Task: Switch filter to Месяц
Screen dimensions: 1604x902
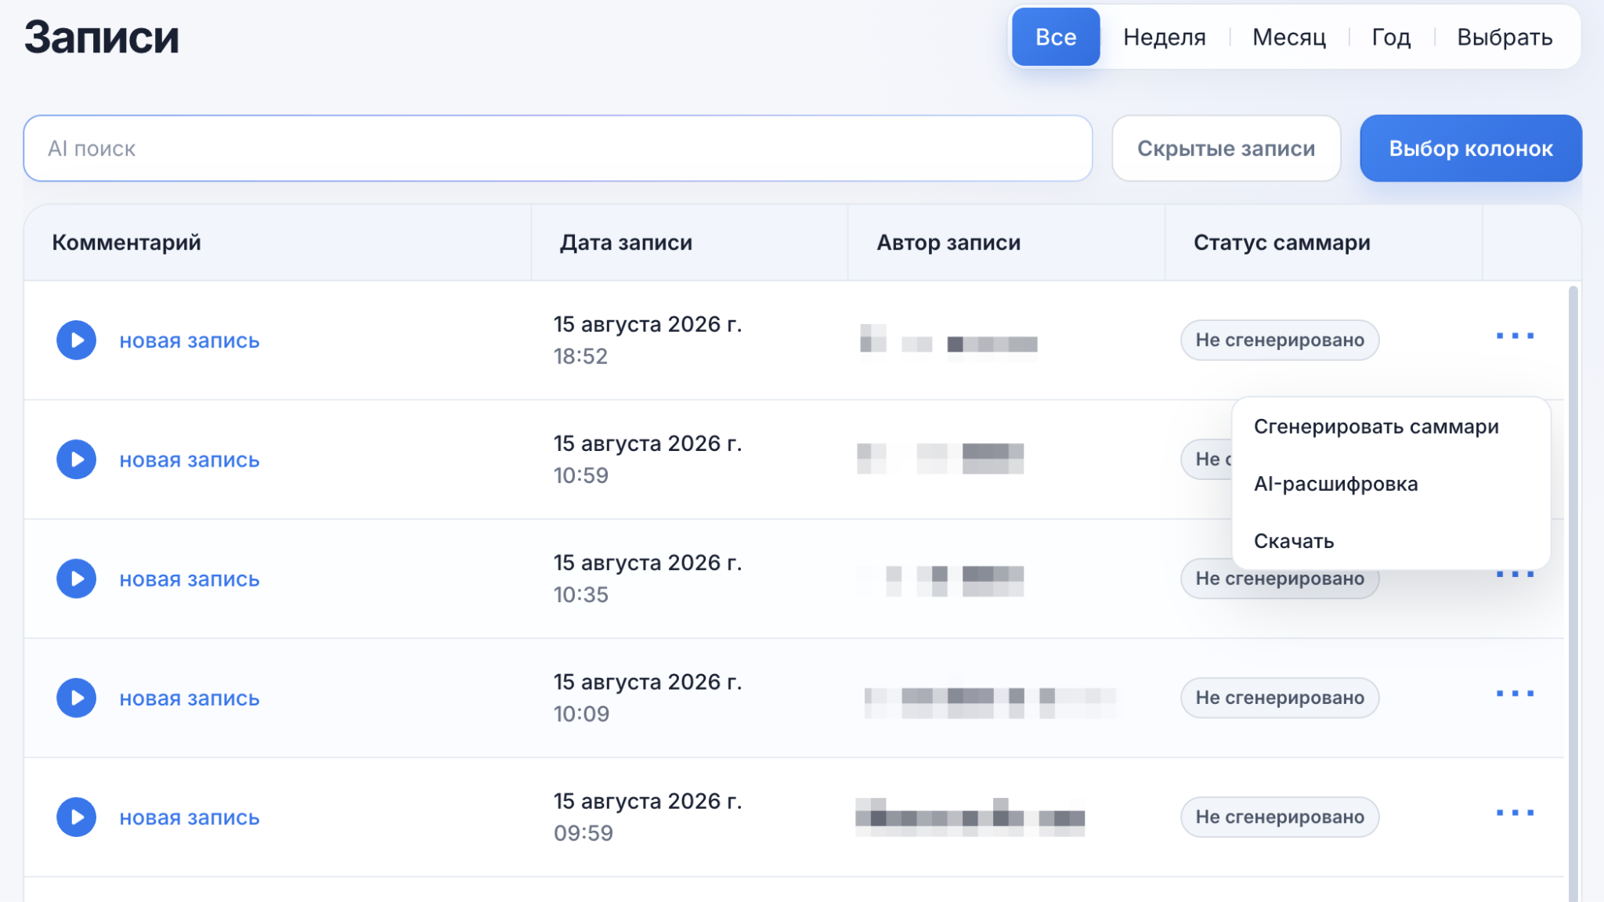Action: click(x=1289, y=37)
